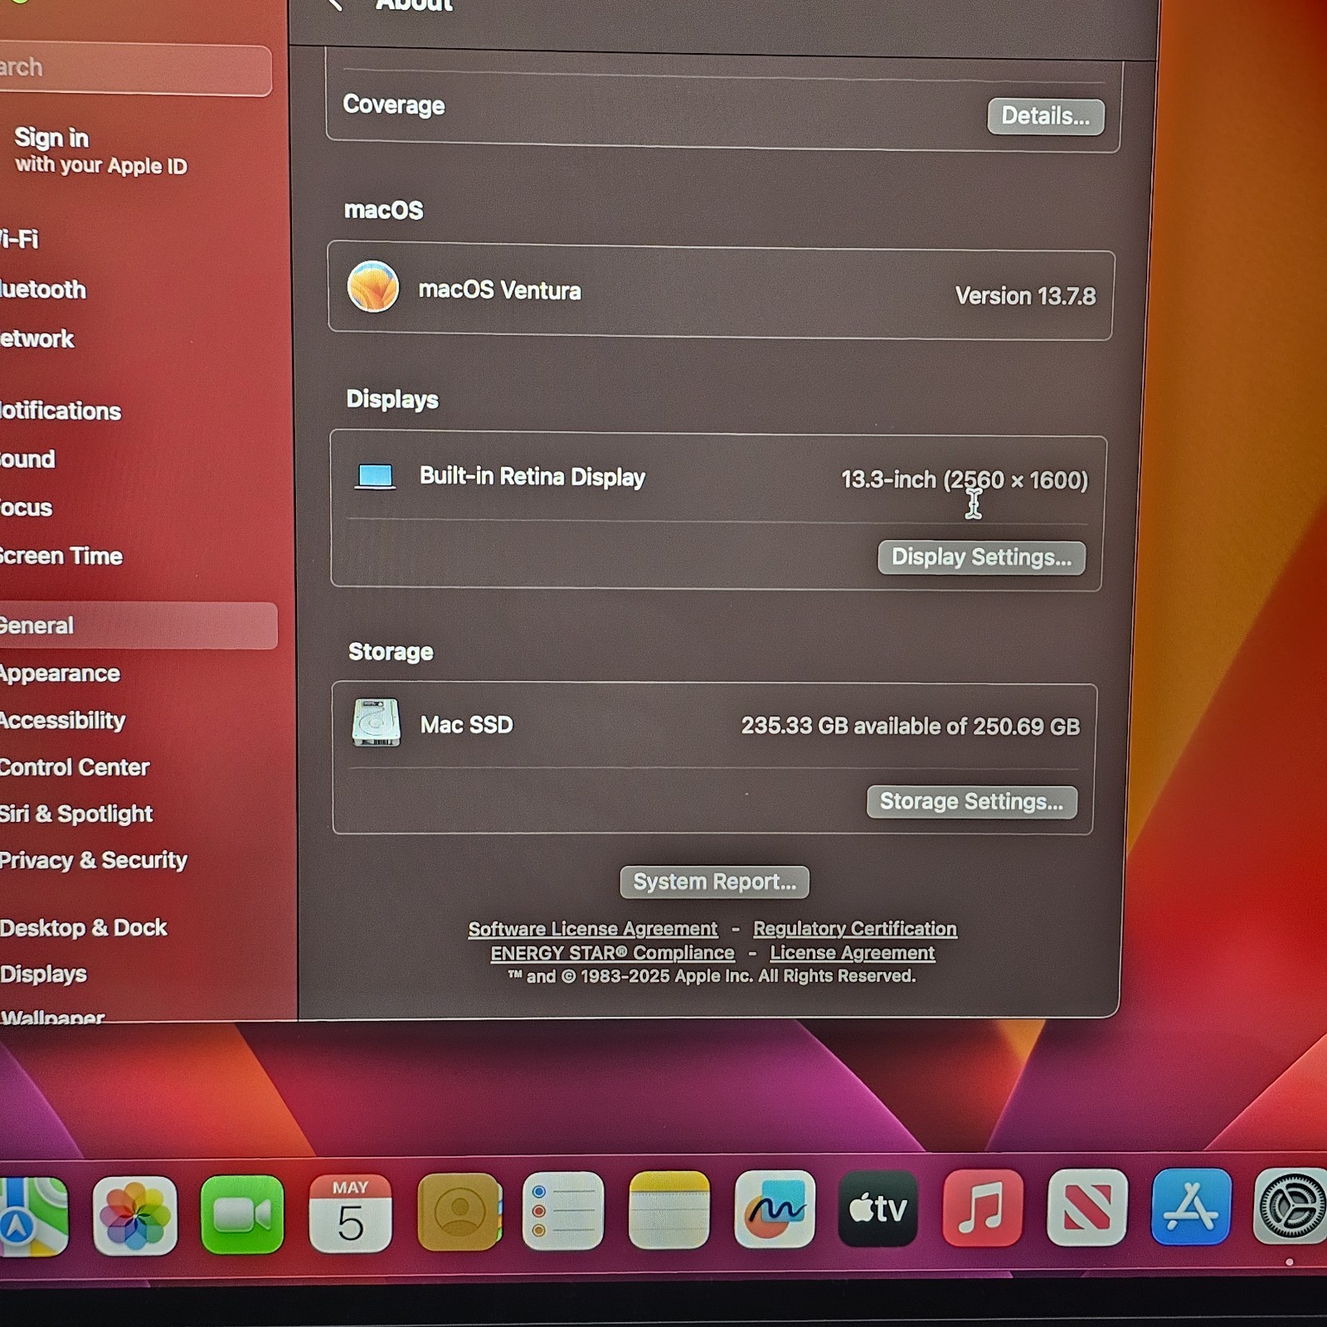Open Displays in the sidebar

click(x=43, y=974)
